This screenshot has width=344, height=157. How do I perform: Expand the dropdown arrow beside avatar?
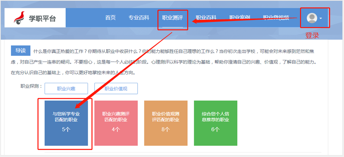pos(321,18)
